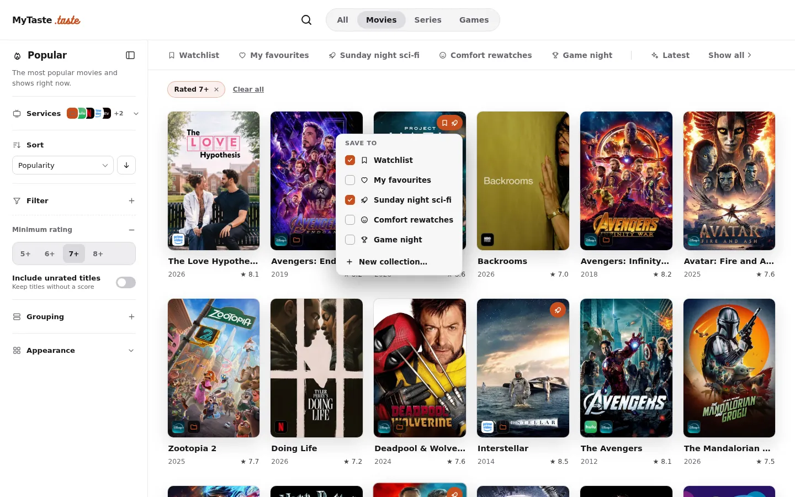This screenshot has height=497, width=795.
Task: Click folder icon on Zootopia 2 poster
Action: 193,427
